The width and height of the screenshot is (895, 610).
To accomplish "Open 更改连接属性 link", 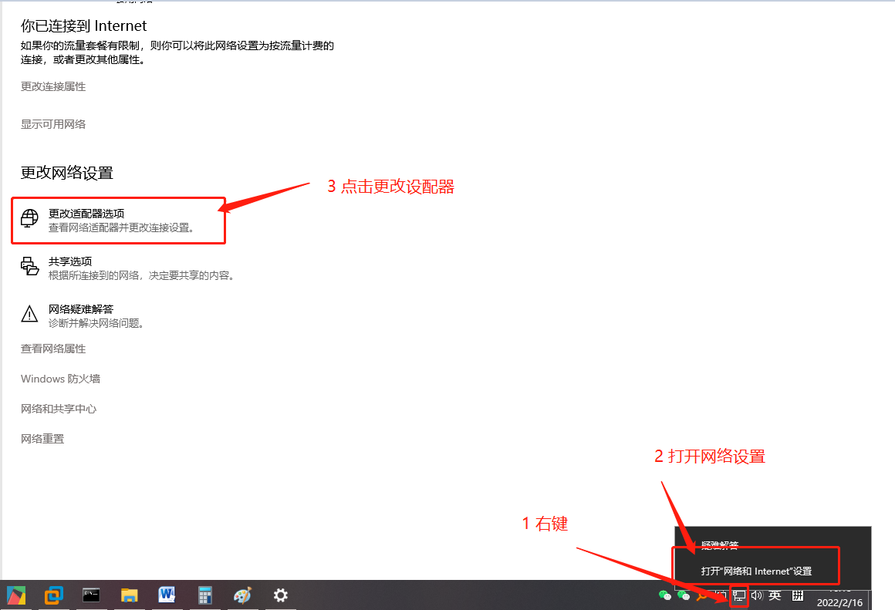I will (x=52, y=86).
